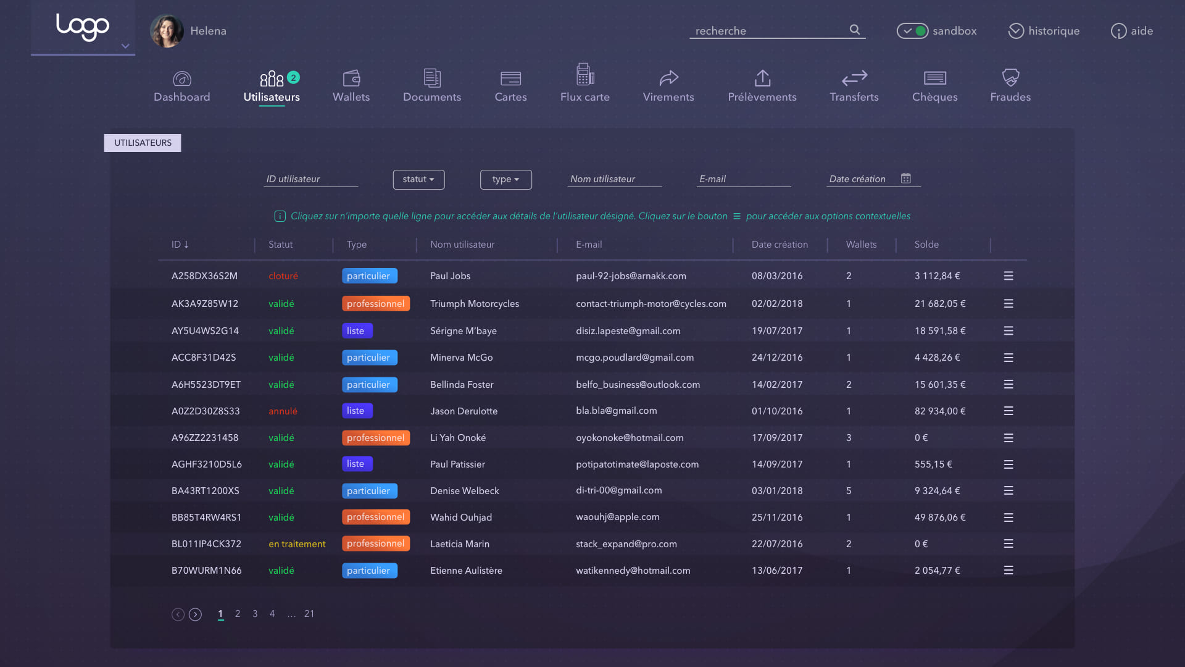This screenshot has width=1185, height=667.
Task: Toggle the sandbox switch
Action: coord(912,31)
